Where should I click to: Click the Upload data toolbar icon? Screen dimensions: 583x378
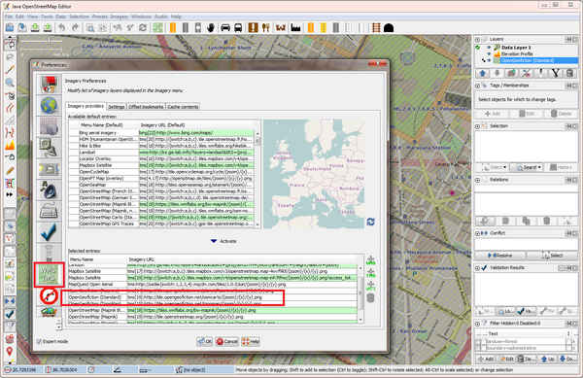tap(48, 27)
